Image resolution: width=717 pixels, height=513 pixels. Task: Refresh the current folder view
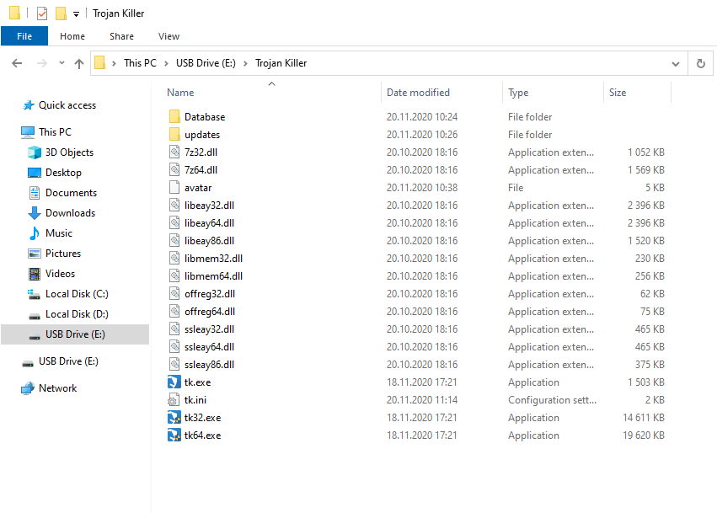(x=700, y=62)
